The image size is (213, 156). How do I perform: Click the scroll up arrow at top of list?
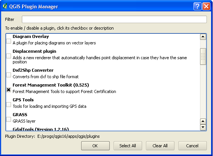[203, 37]
